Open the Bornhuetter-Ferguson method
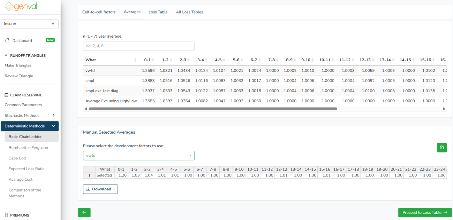 [x=28, y=148]
